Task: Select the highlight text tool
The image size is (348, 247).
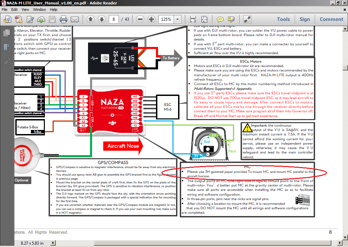Action: coord(231,19)
